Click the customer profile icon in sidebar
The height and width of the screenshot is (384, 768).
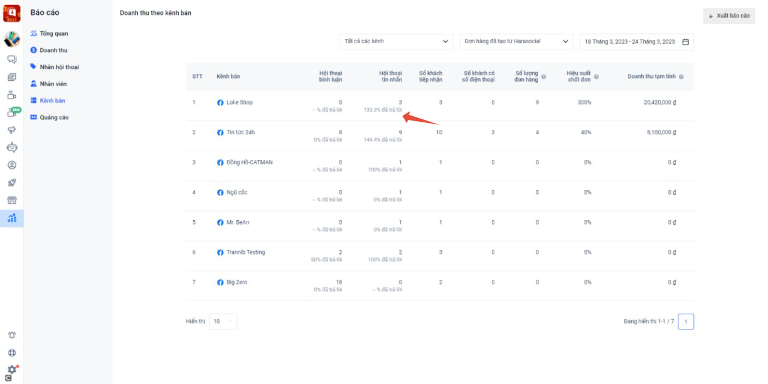11,165
